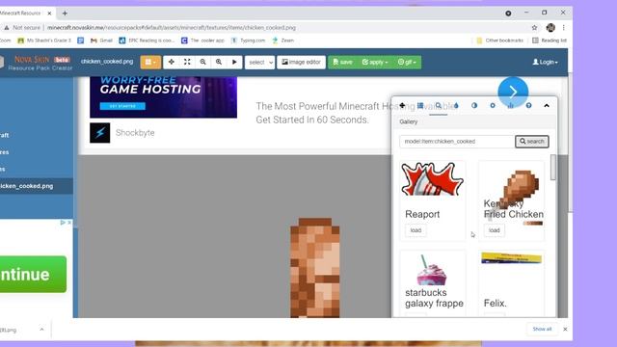The width and height of the screenshot is (617, 347).
Task: Load the Reaport texture
Action: [x=416, y=230]
